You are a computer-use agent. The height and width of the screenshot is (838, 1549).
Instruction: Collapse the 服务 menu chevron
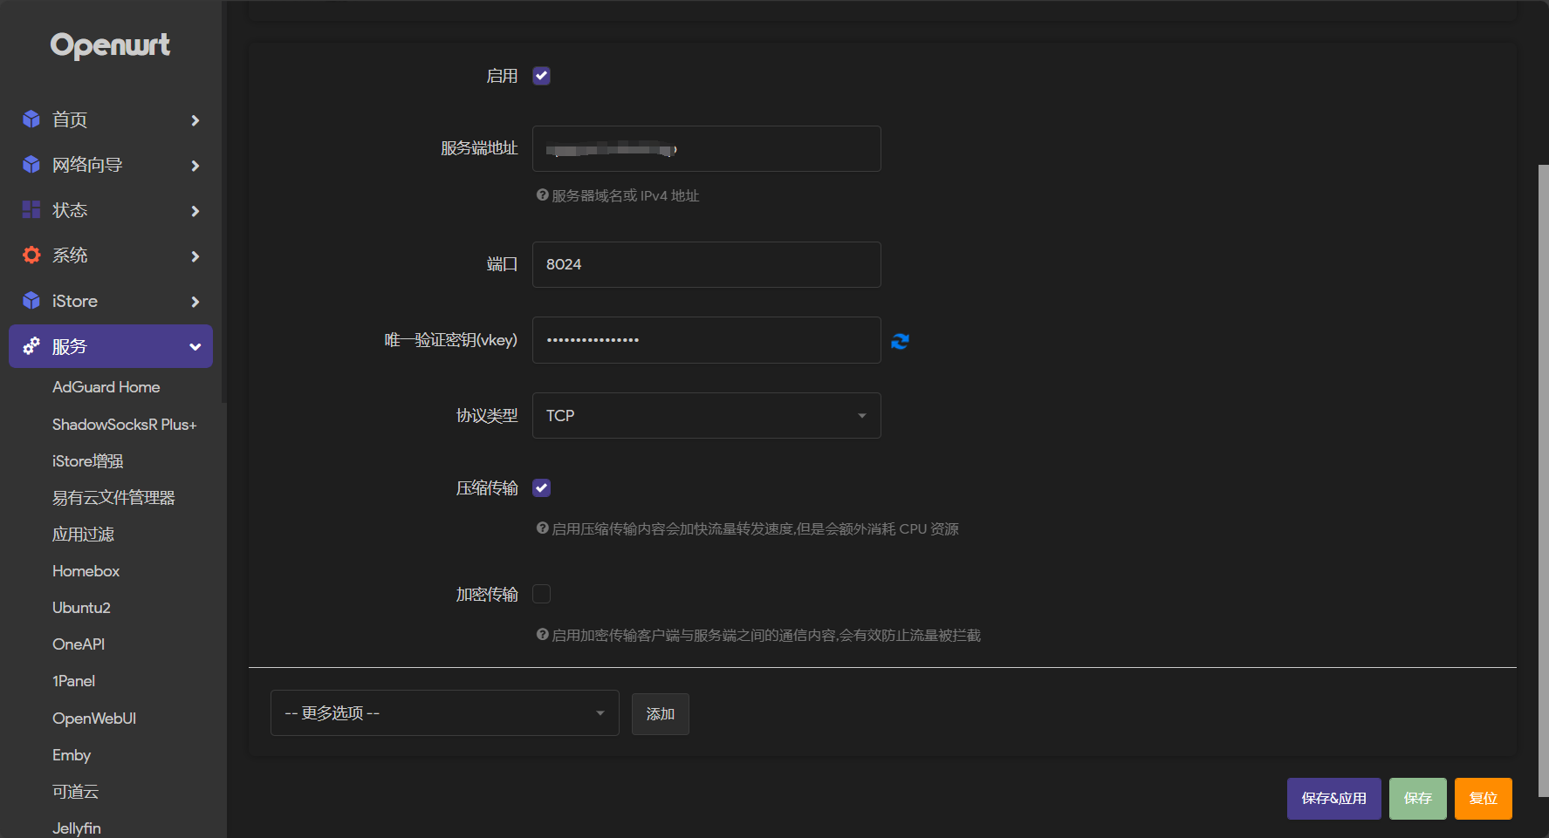pyautogui.click(x=195, y=345)
